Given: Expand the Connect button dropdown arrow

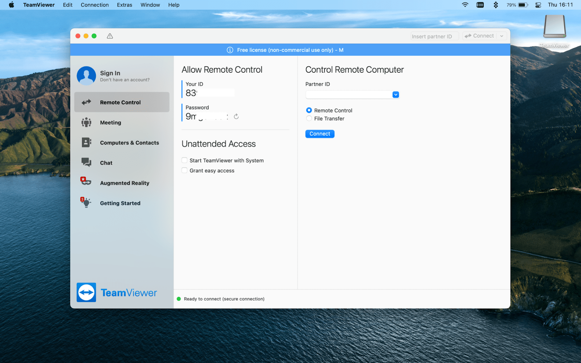Looking at the screenshot, I should coord(502,36).
